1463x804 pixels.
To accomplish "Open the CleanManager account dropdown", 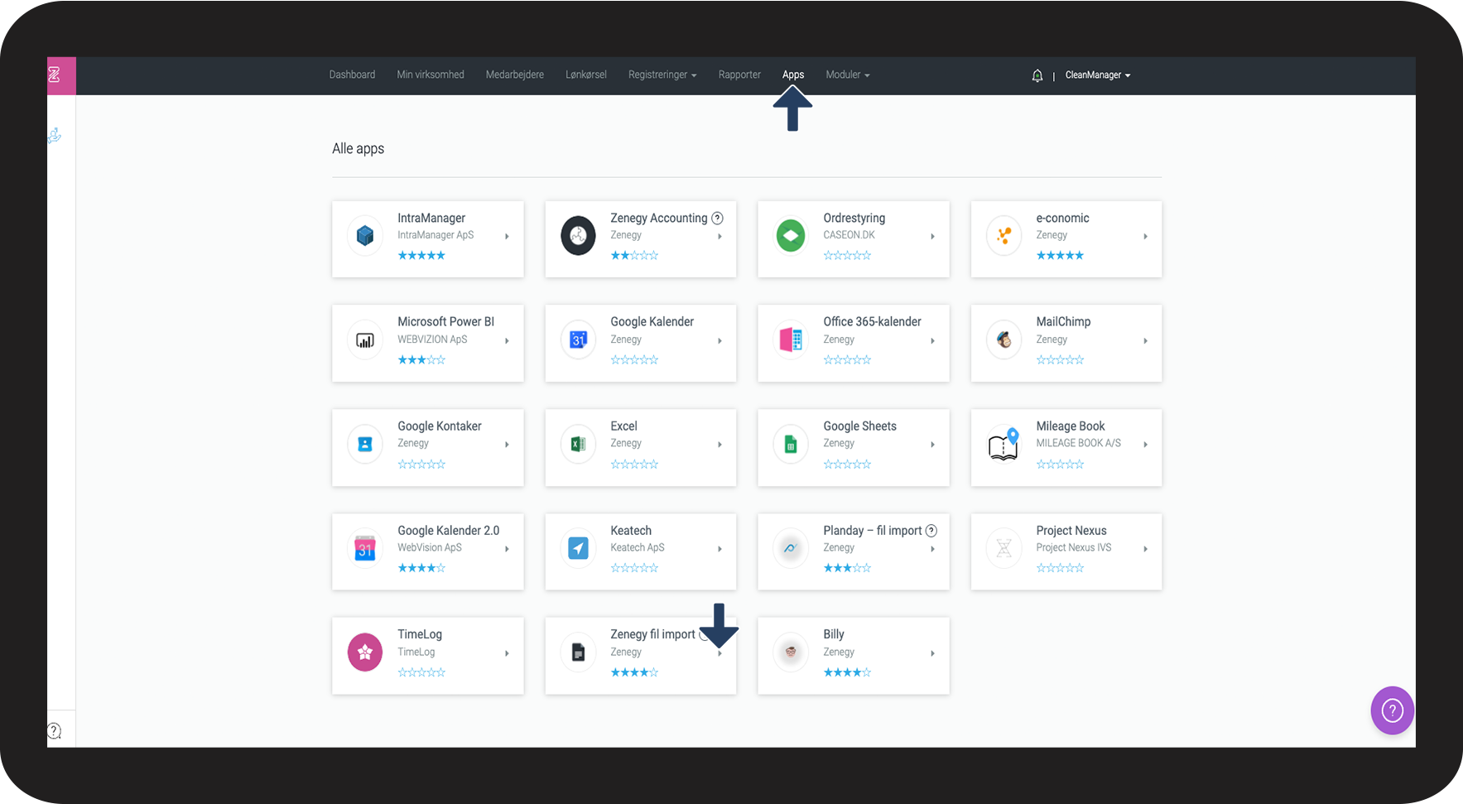I will 1098,75.
